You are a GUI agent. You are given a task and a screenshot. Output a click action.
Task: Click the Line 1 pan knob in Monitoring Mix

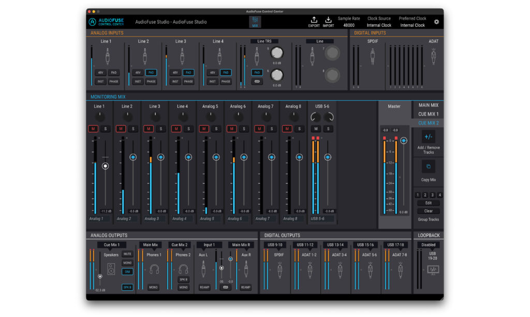click(100, 117)
